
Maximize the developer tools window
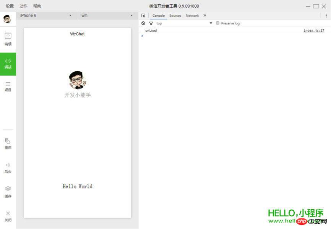[316, 6]
